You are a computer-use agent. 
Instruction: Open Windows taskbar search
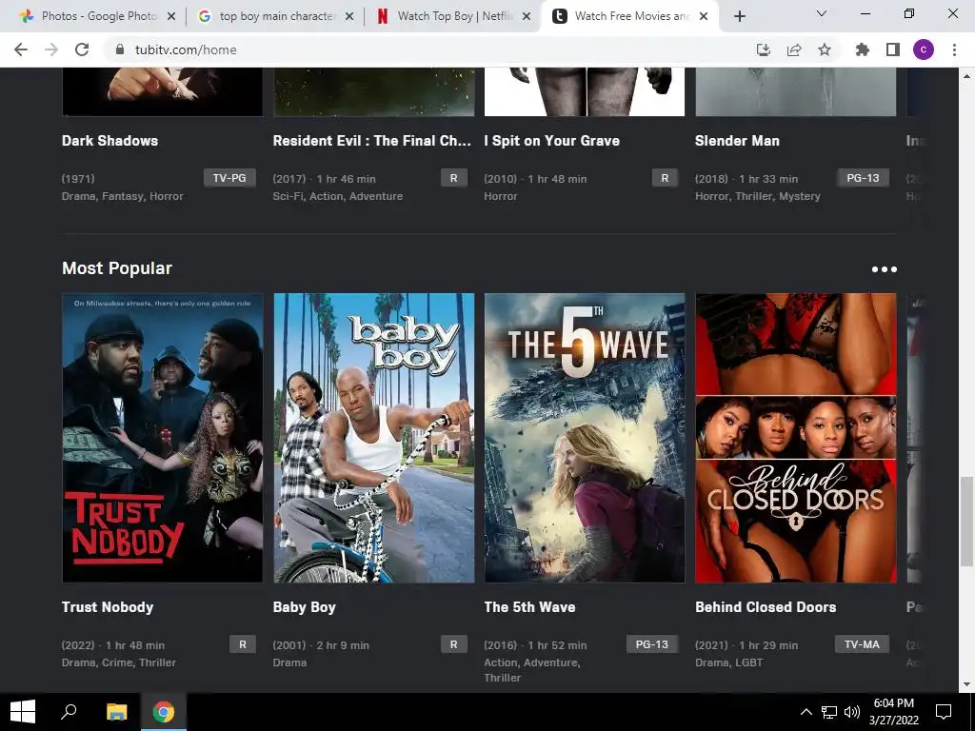69,712
